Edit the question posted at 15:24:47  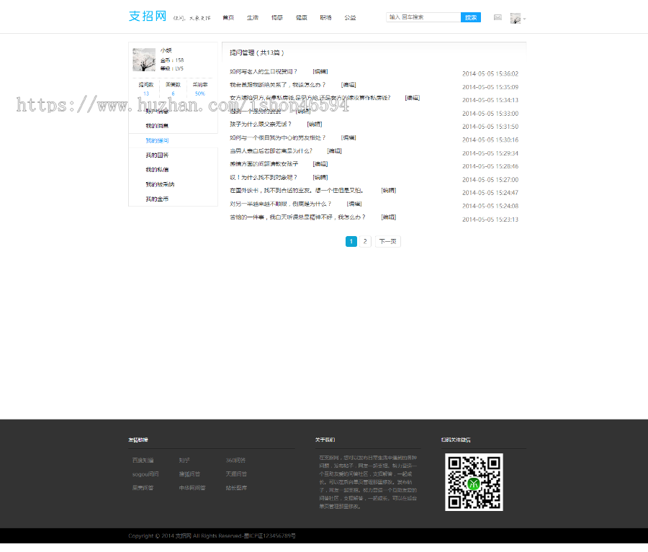coord(389,191)
